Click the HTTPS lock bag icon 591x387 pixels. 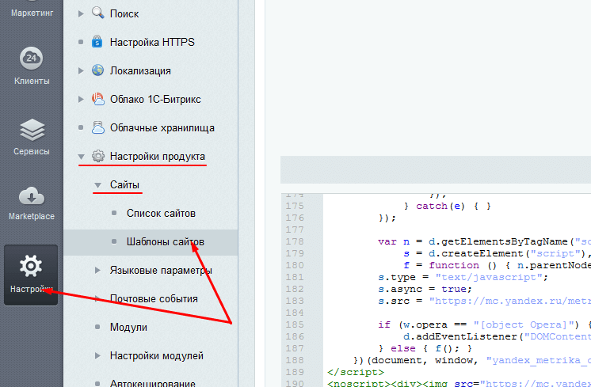(x=97, y=41)
